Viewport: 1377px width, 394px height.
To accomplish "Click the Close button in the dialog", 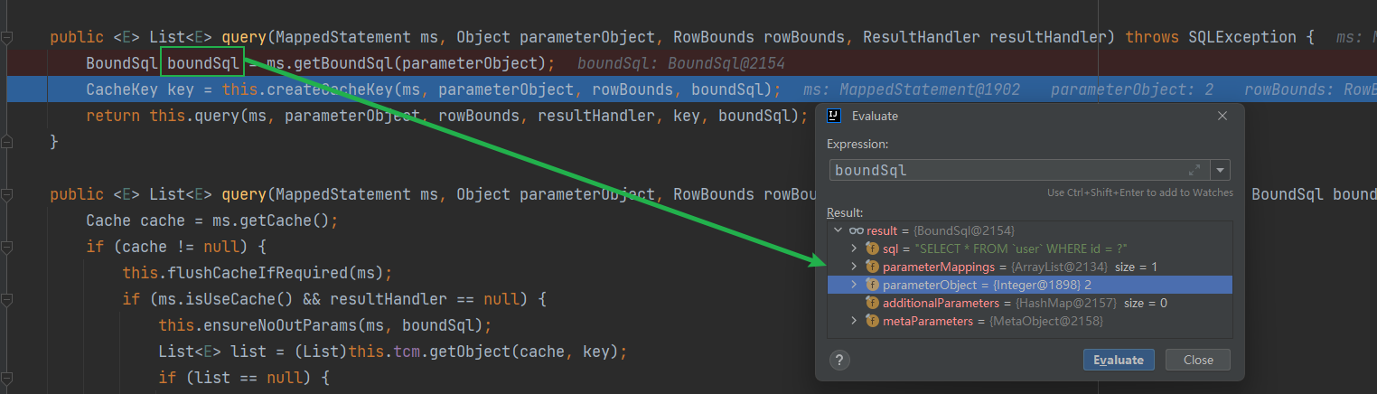I will coord(1197,360).
